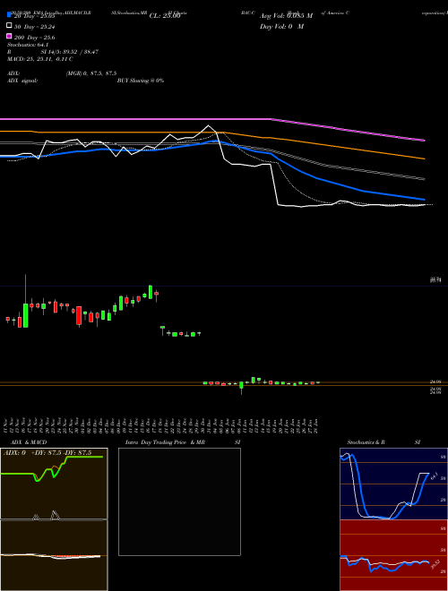Select the '20 Day' EMA value text
This screenshot has height=591, width=448.
pos(35,16)
